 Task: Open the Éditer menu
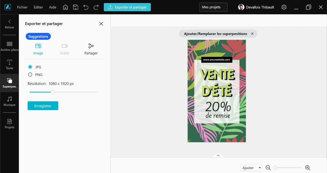[38, 7]
